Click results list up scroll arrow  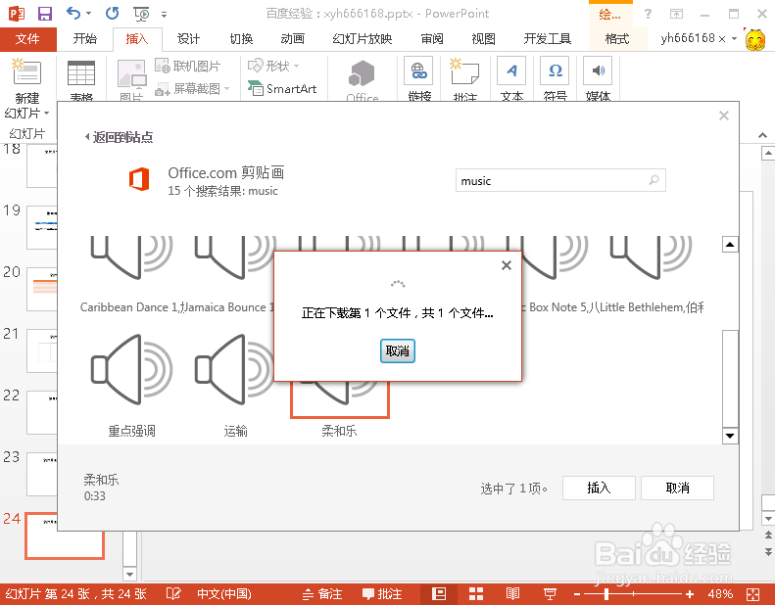pos(731,244)
